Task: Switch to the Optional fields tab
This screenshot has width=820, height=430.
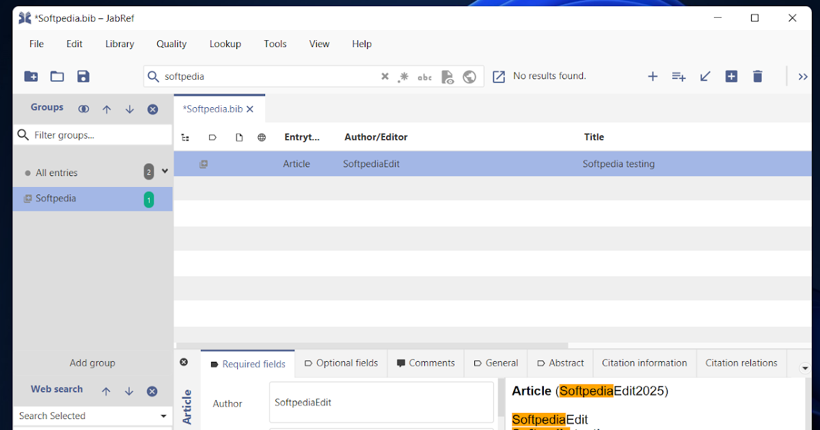Action: tap(341, 363)
